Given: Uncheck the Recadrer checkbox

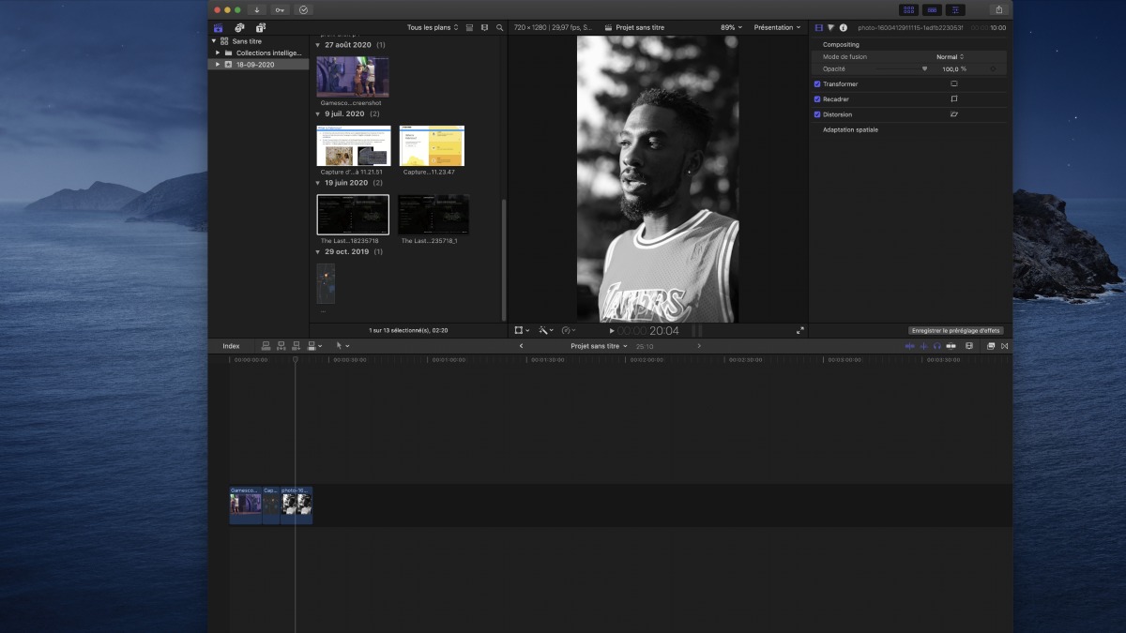Looking at the screenshot, I should coord(817,98).
